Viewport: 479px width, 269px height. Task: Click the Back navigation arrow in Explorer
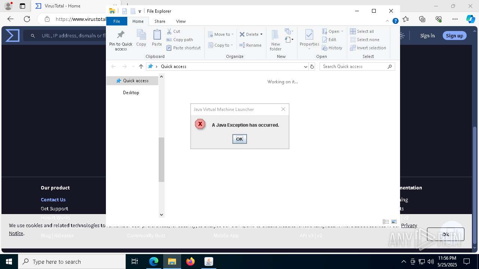pos(113,67)
